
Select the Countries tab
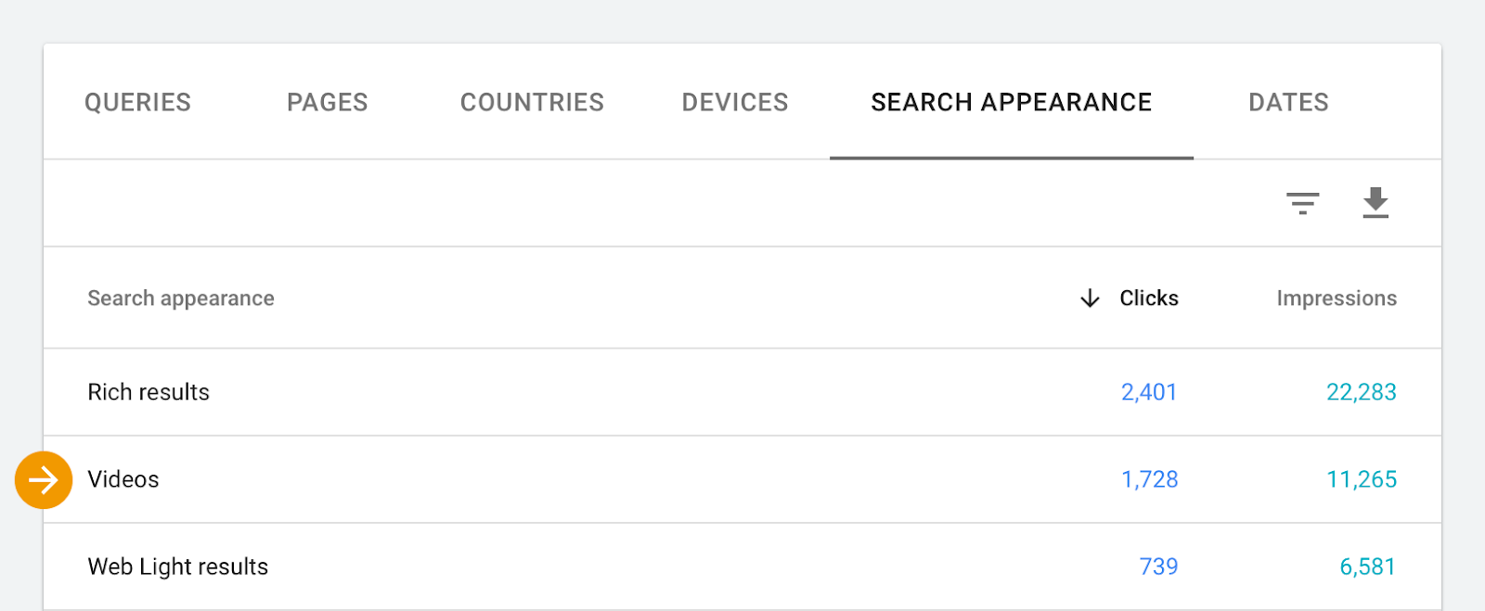(532, 102)
